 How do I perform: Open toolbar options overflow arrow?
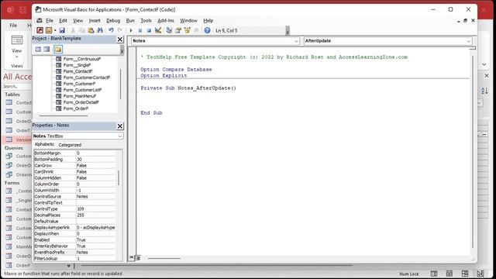(288, 31)
